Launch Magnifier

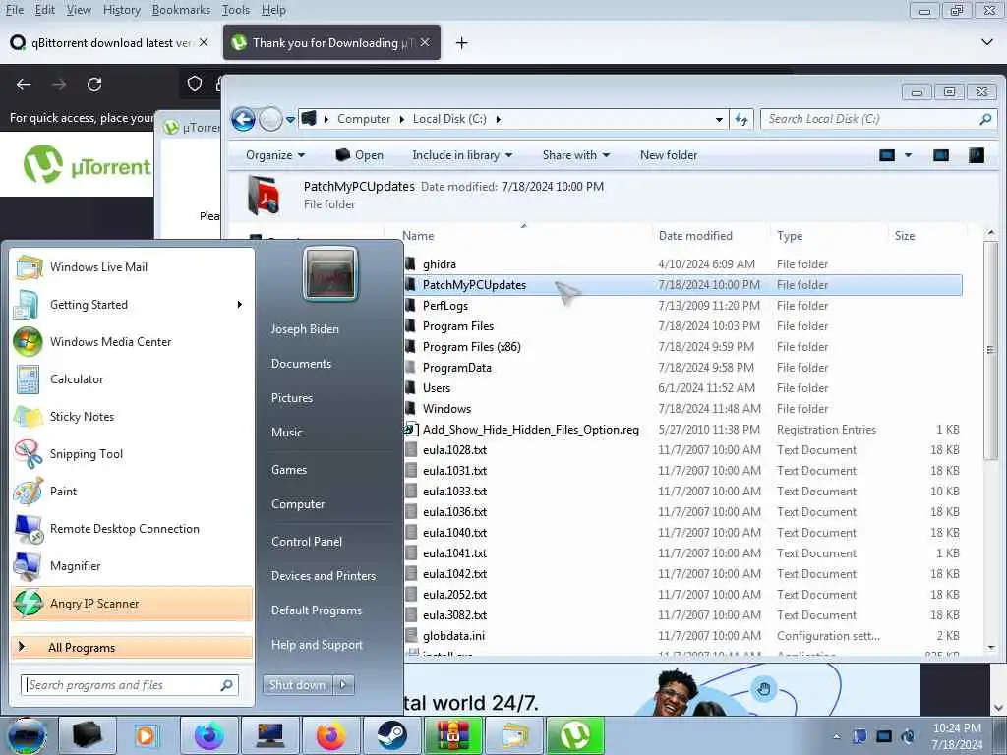click(132, 565)
